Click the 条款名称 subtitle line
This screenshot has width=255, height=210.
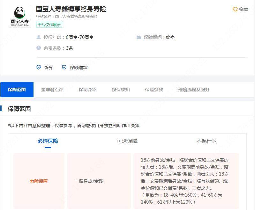coord(66,16)
